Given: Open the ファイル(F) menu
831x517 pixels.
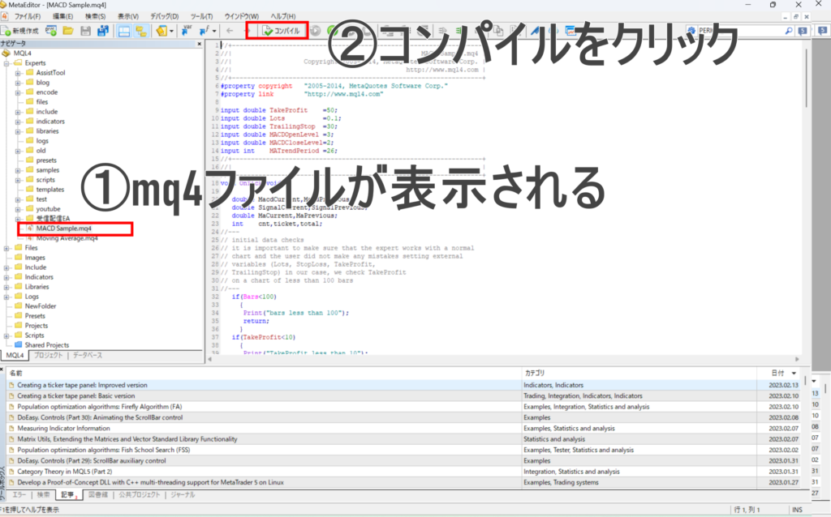Looking at the screenshot, I should (x=28, y=16).
